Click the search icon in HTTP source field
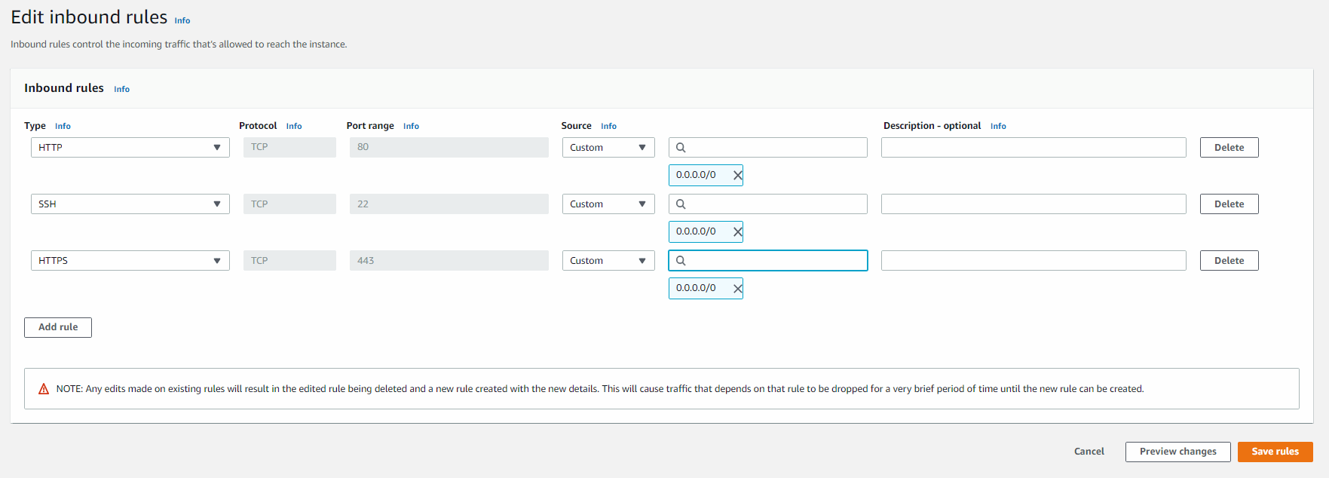The height and width of the screenshot is (478, 1329). 681,148
